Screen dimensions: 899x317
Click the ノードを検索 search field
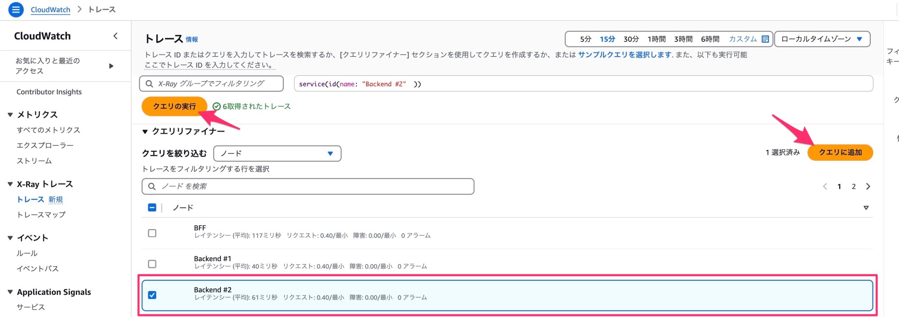(308, 186)
